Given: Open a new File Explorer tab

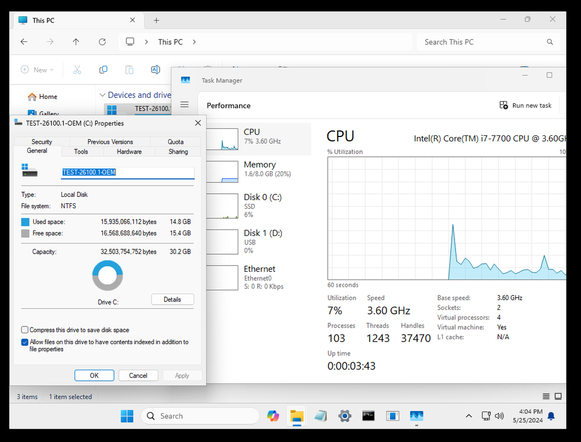Looking at the screenshot, I should click(156, 20).
